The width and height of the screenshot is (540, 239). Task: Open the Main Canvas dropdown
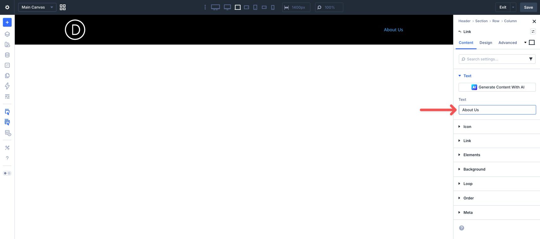click(37, 7)
